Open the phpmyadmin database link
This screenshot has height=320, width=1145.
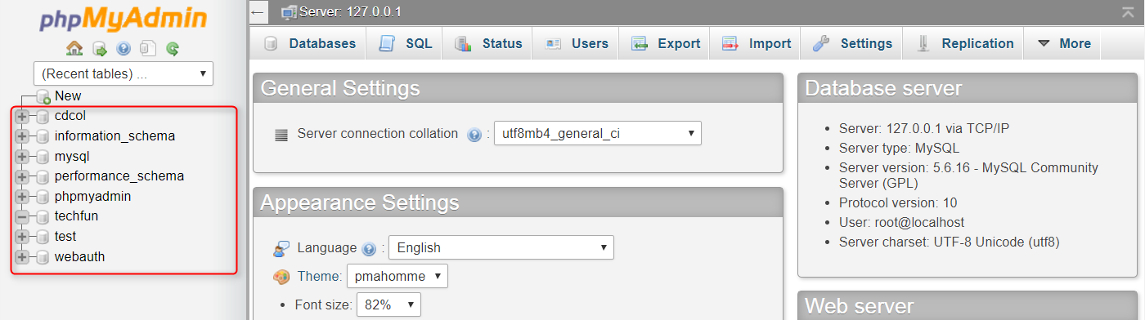[x=93, y=197]
